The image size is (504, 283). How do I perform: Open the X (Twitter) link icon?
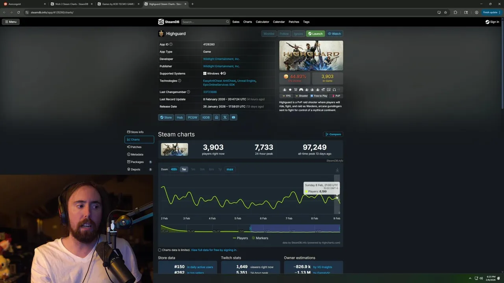[225, 118]
